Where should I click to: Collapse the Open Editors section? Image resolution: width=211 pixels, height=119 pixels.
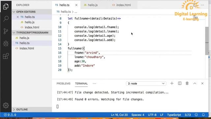[x=32, y=12]
